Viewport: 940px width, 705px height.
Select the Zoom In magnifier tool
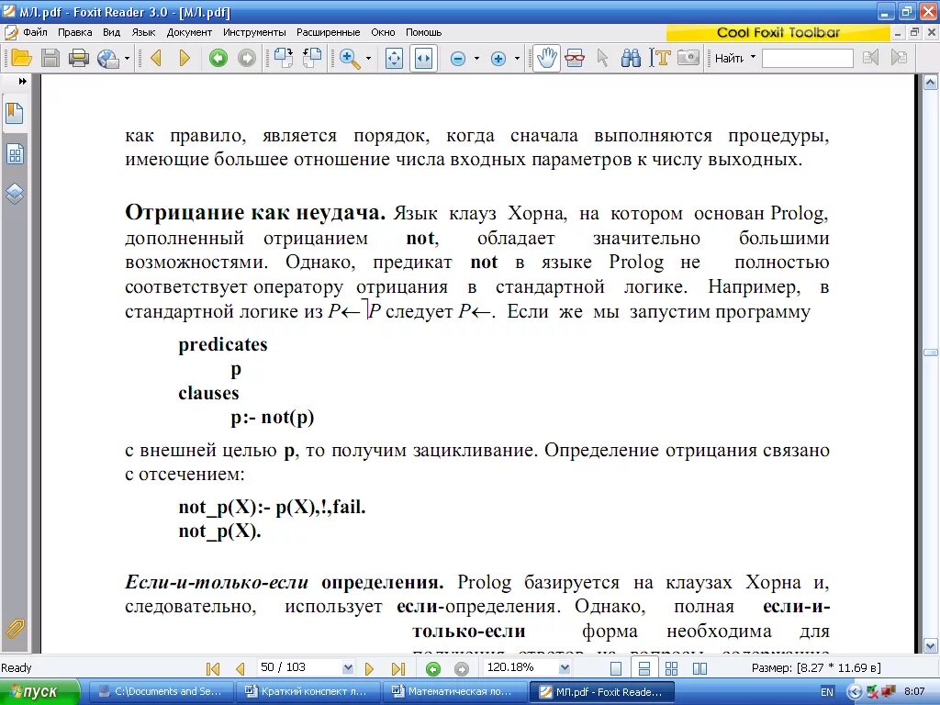click(350, 58)
